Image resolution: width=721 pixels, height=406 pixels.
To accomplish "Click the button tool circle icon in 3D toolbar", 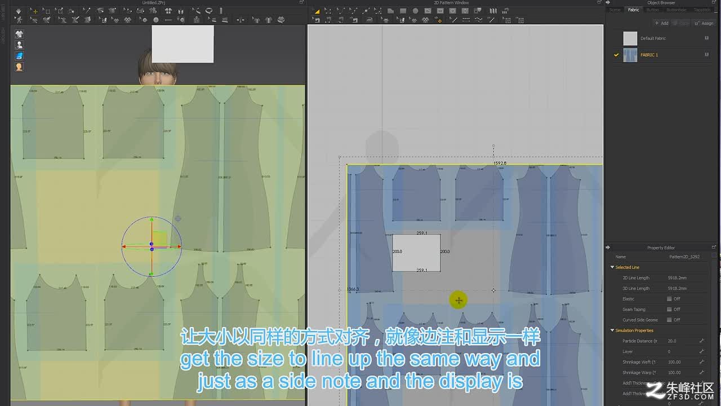I will coord(156,20).
